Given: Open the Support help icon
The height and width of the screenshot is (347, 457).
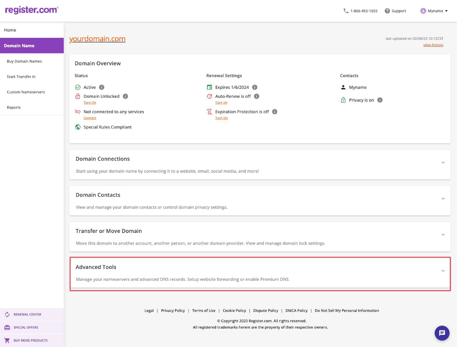Looking at the screenshot, I should (387, 11).
